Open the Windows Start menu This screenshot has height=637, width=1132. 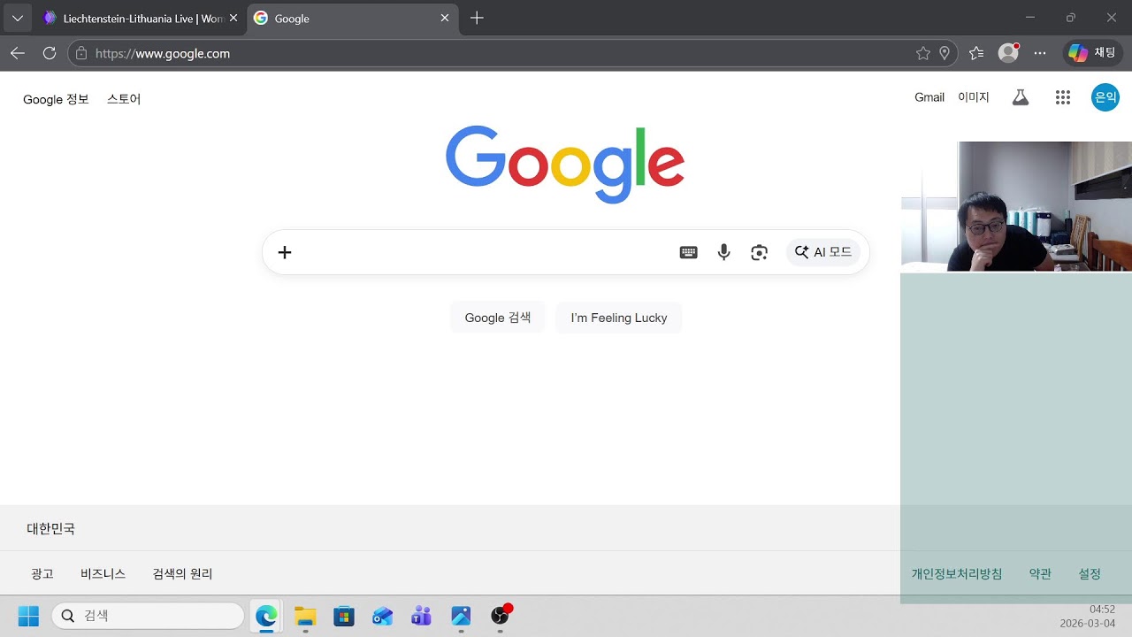point(28,616)
